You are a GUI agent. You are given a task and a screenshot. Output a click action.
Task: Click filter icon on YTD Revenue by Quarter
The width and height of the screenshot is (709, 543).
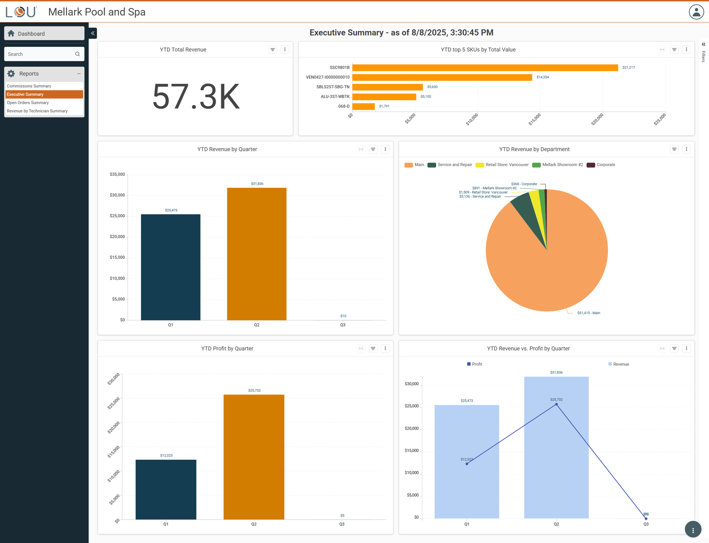tap(373, 149)
